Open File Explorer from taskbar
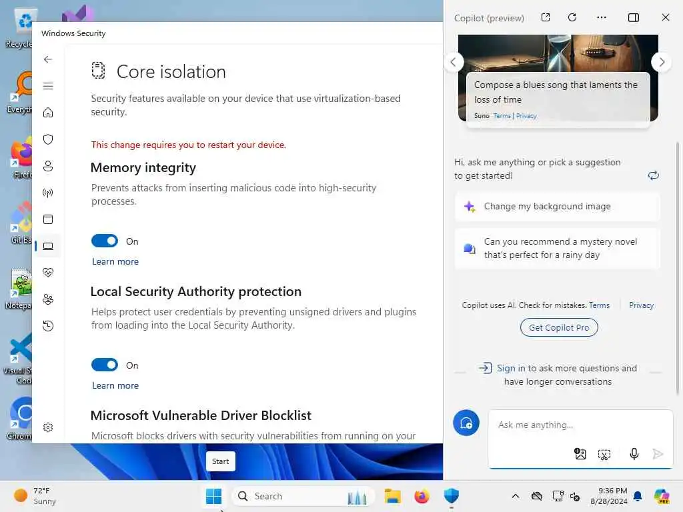683x512 pixels. pos(392,496)
